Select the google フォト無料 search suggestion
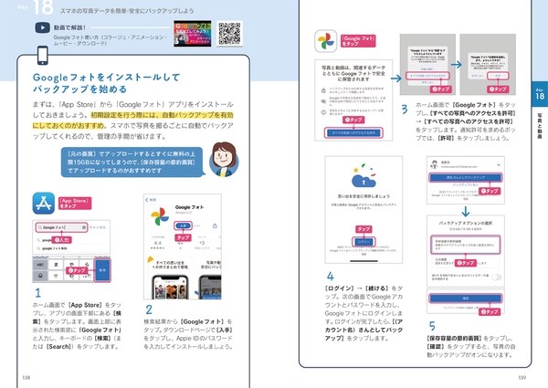 click(55, 248)
